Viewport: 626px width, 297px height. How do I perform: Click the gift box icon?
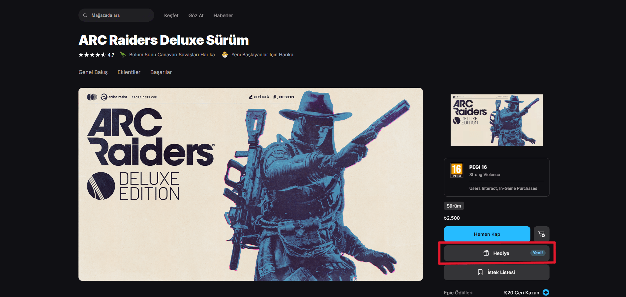coord(486,253)
